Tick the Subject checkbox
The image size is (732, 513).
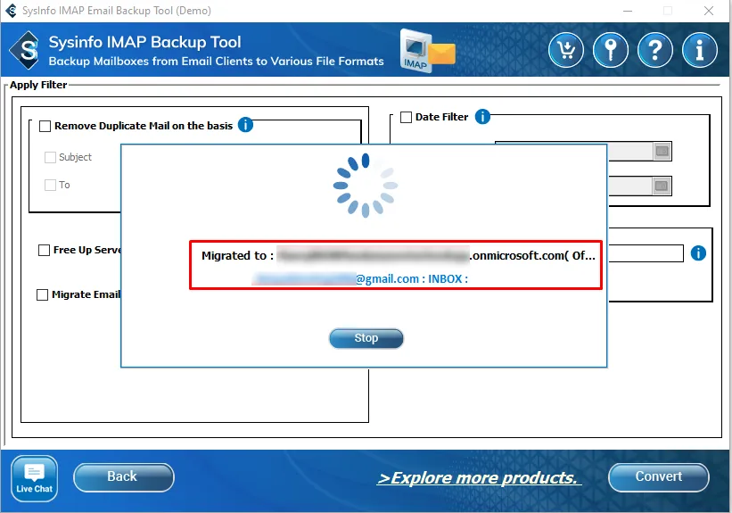(x=50, y=157)
